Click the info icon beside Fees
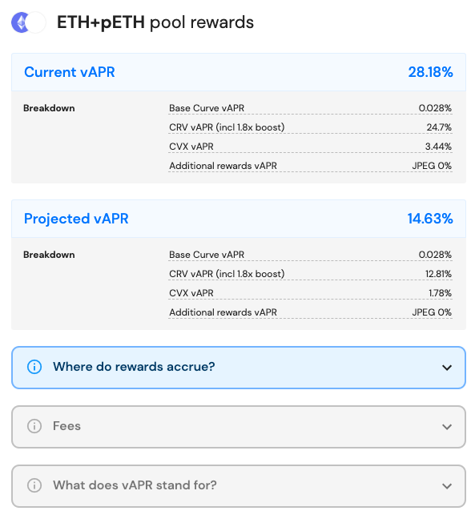Screen dimensions: 475x531 (34, 426)
